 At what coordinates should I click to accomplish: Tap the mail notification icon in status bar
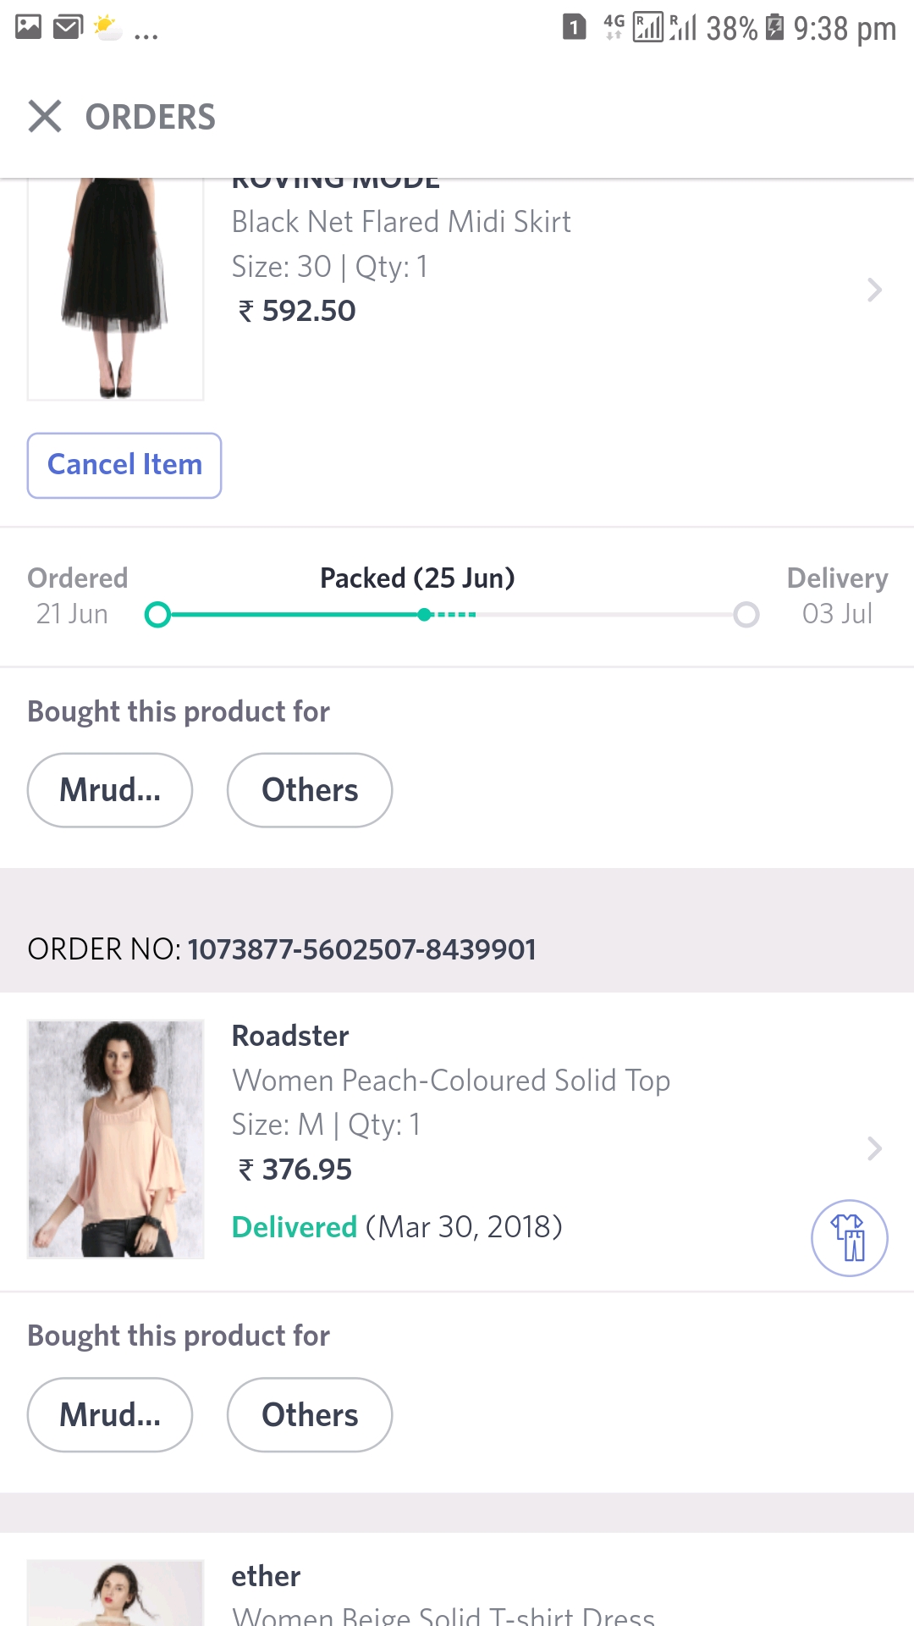[68, 27]
